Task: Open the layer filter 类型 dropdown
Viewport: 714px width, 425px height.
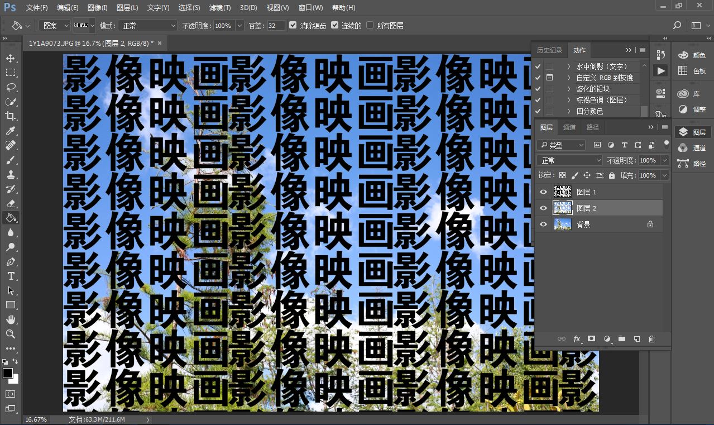Action: click(x=561, y=145)
